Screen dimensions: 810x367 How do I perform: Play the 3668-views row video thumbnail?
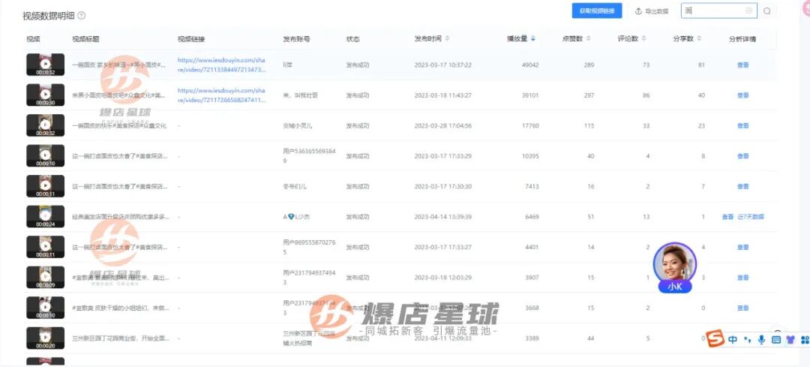click(x=46, y=308)
